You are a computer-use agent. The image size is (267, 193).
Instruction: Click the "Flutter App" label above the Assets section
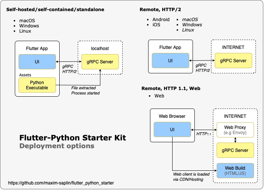click(37, 49)
